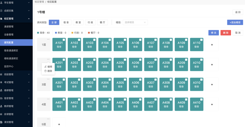Expand the 考试管理 sidebar section
This screenshot has width=245, height=127.
29,82
